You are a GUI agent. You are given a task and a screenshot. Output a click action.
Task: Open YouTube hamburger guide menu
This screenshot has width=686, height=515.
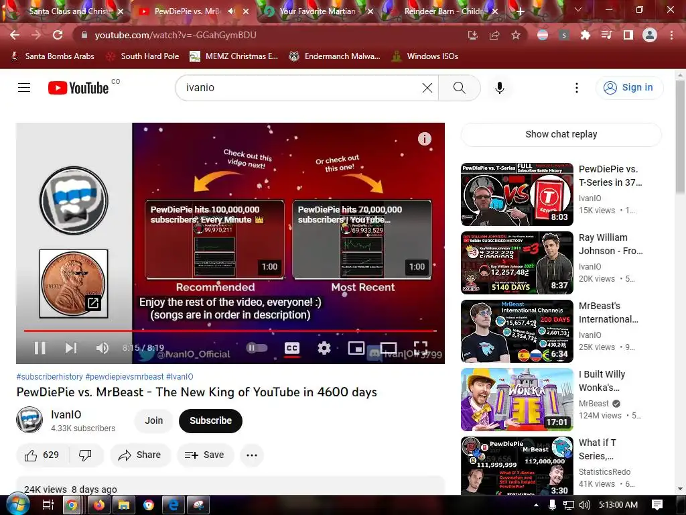click(x=24, y=88)
